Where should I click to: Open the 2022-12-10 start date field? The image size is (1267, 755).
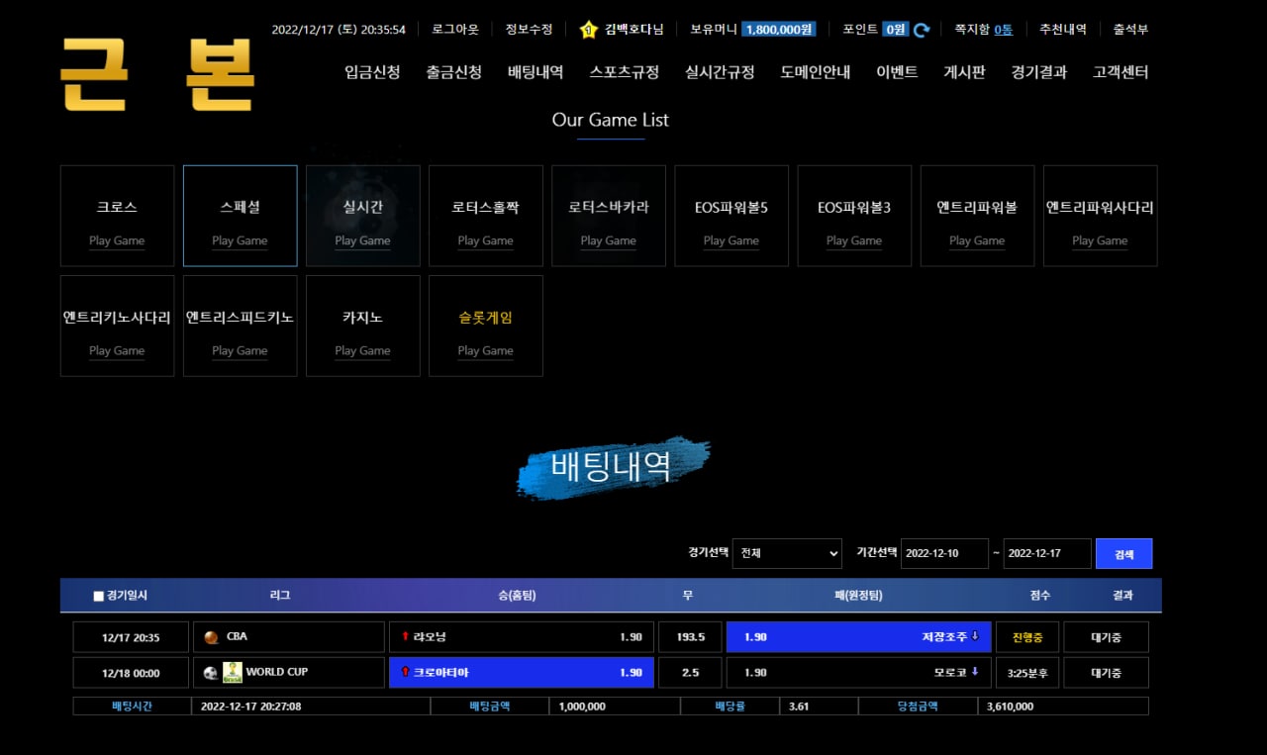point(943,553)
